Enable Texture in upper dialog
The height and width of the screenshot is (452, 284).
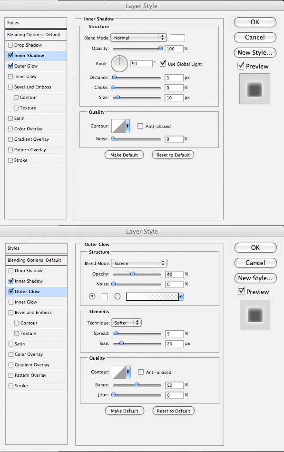17,108
